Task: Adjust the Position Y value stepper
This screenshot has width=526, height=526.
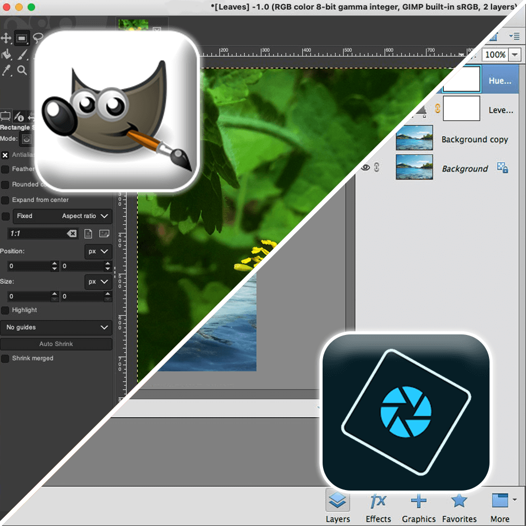Action: [107, 266]
